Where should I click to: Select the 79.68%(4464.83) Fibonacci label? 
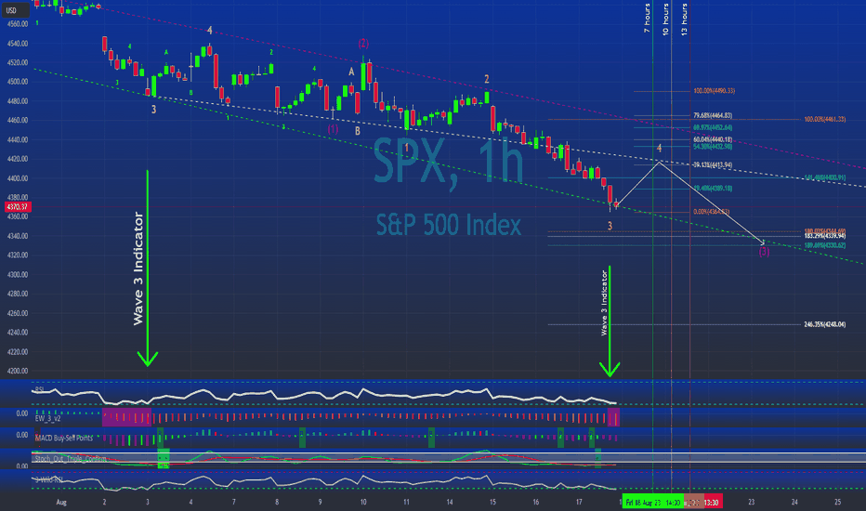tap(713, 115)
